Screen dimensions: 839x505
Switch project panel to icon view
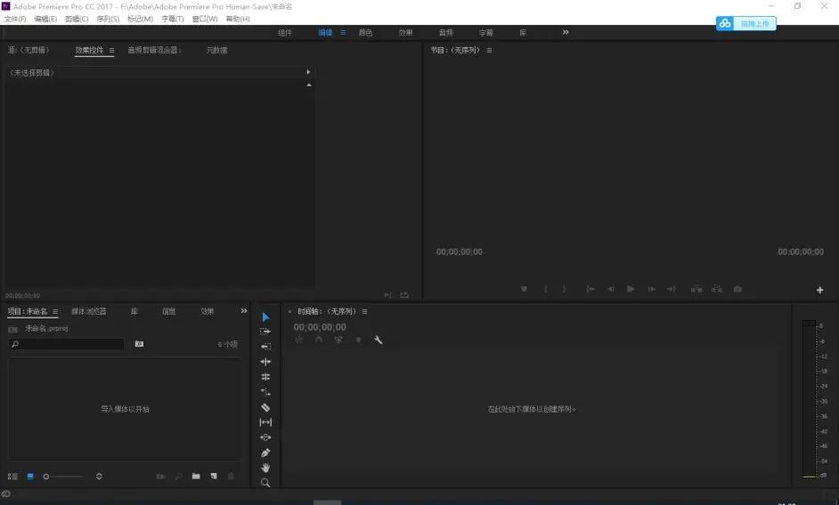pyautogui.click(x=30, y=477)
